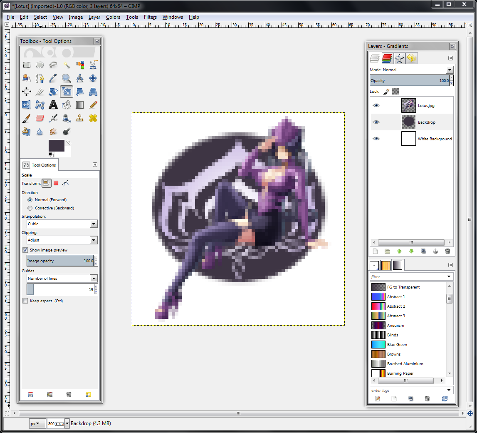Open the layer Mode dropdown

point(450,70)
